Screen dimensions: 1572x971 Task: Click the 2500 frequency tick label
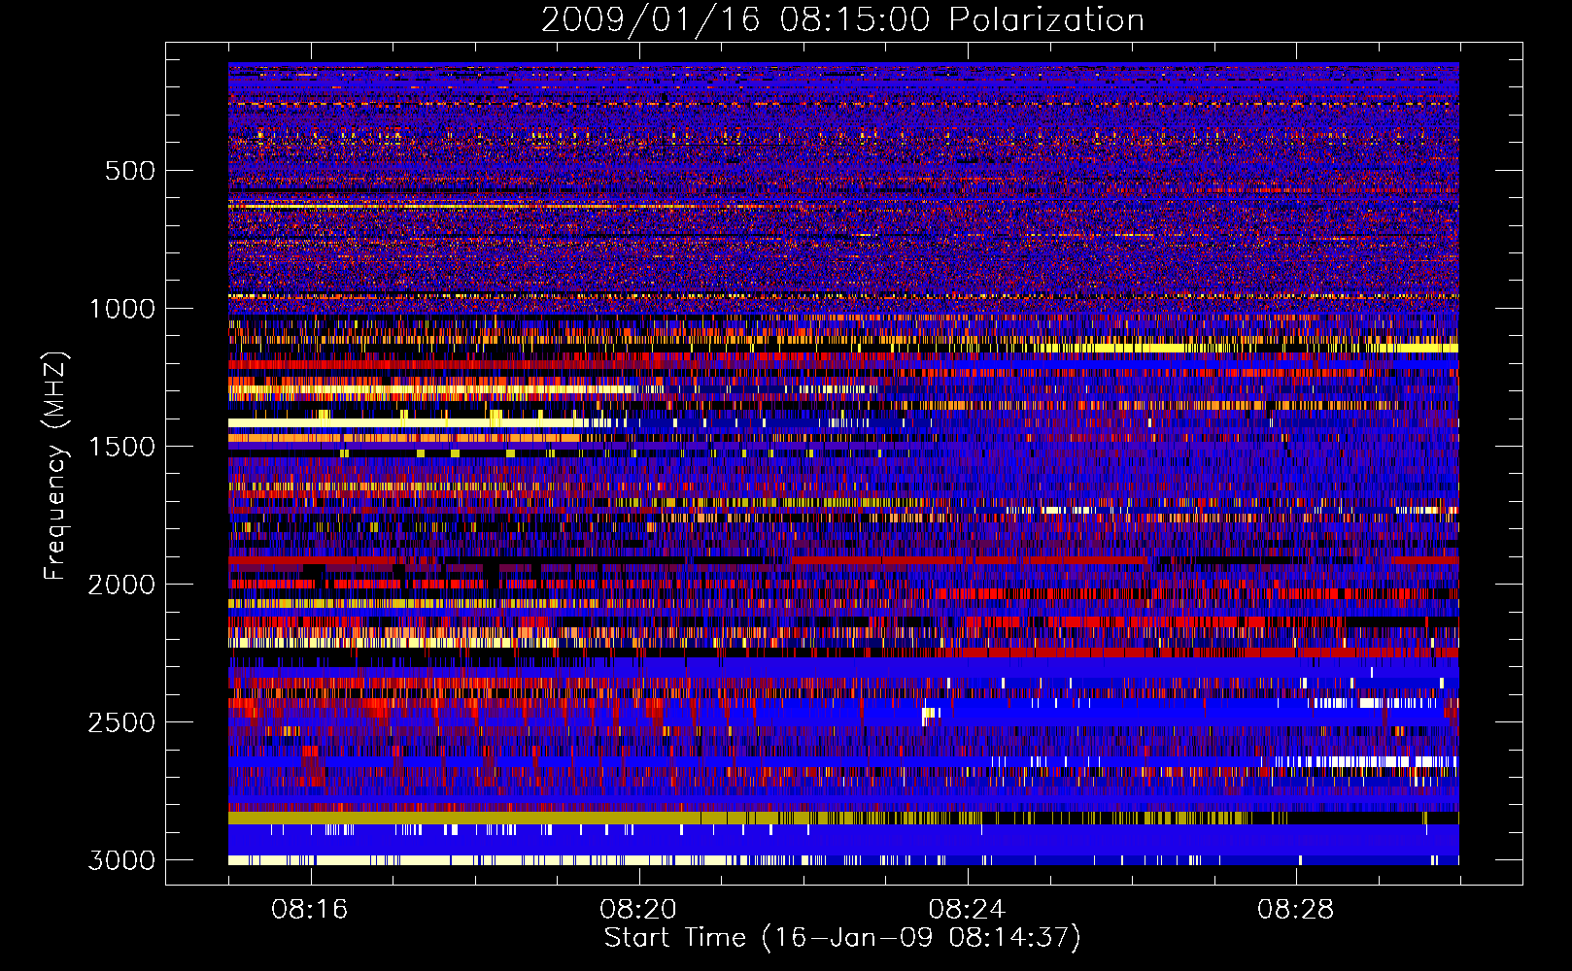[x=121, y=722]
